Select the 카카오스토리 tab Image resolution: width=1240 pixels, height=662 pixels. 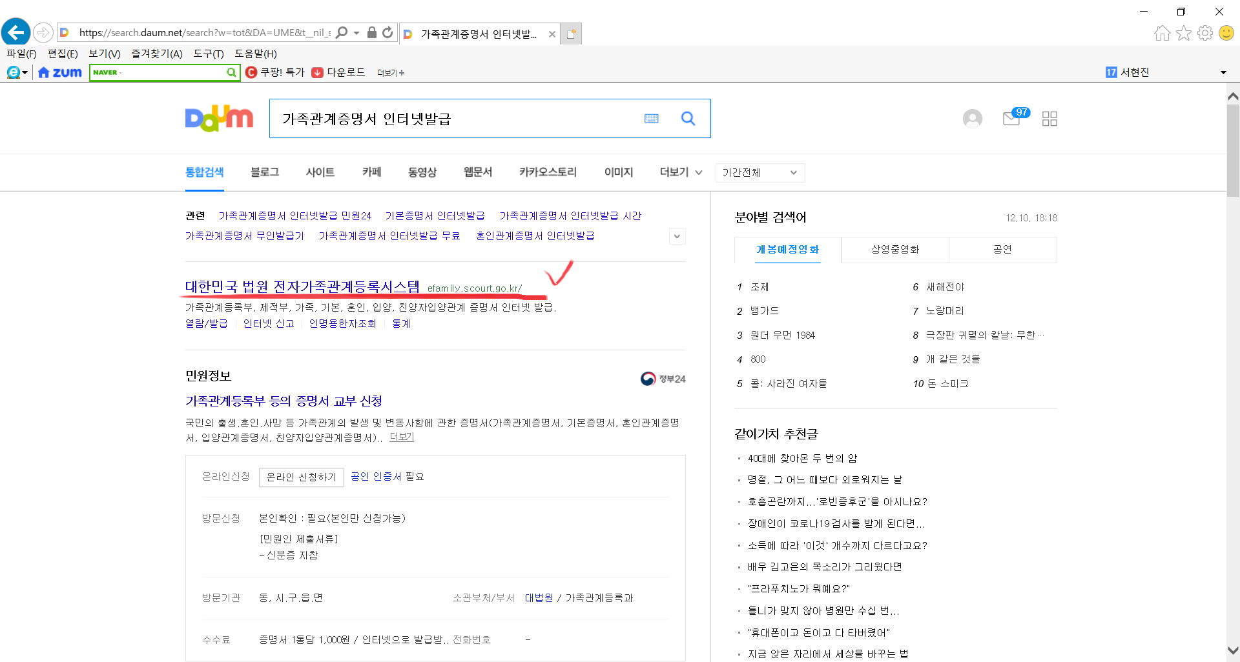(548, 172)
